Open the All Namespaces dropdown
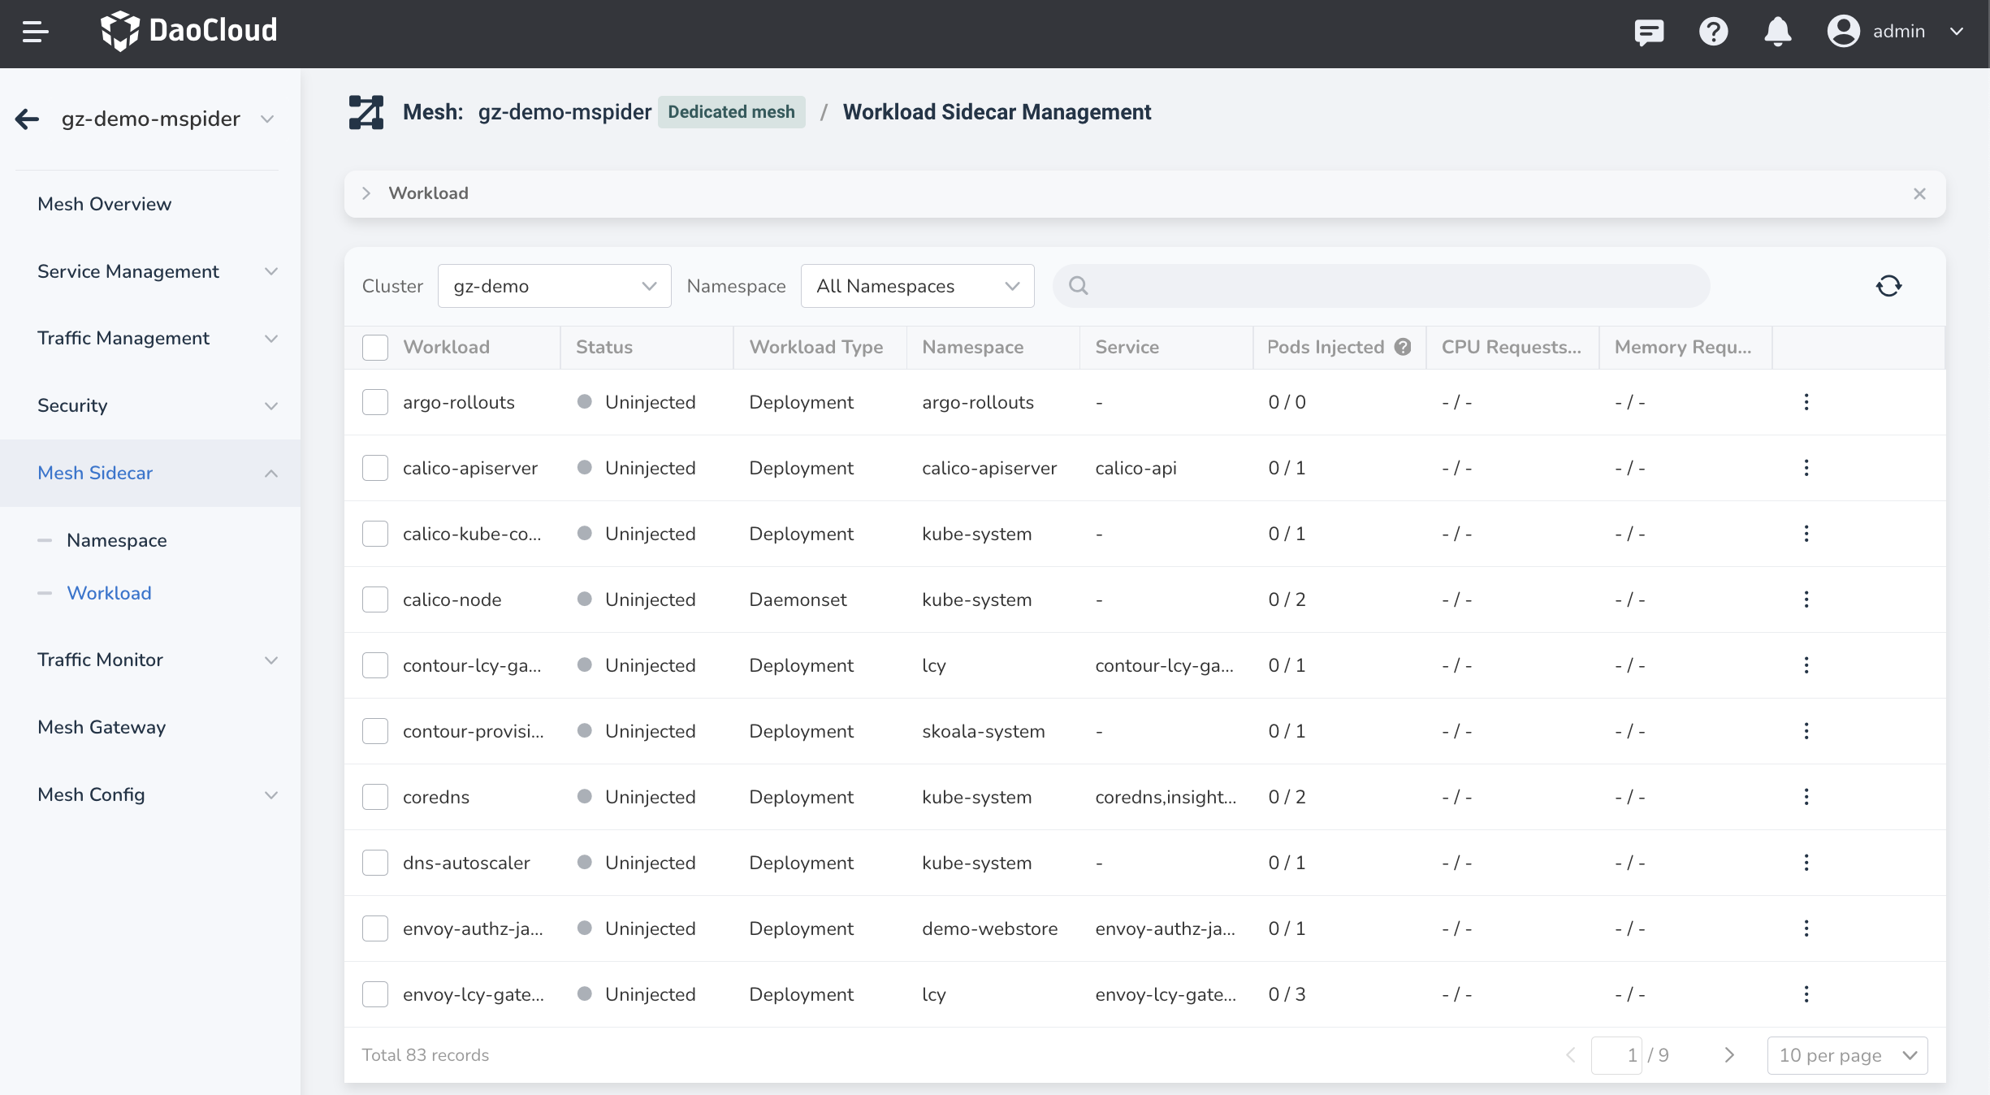 point(917,286)
